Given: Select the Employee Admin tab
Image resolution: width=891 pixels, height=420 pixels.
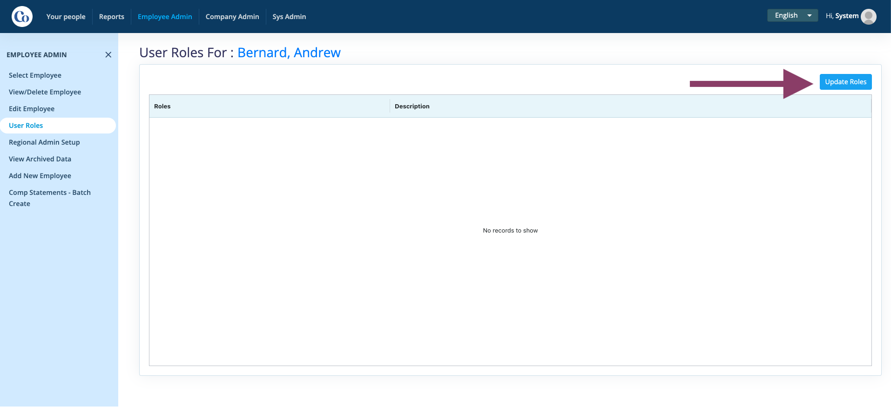Looking at the screenshot, I should coord(165,17).
